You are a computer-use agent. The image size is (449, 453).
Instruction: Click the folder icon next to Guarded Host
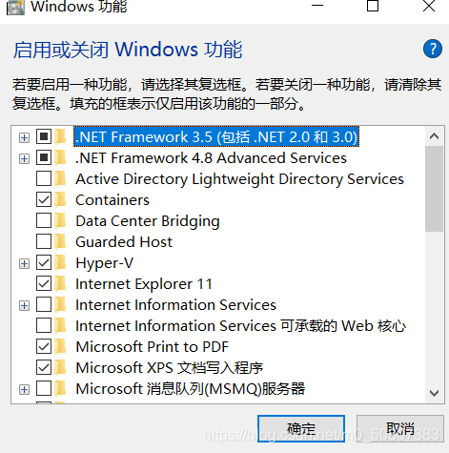[60, 241]
